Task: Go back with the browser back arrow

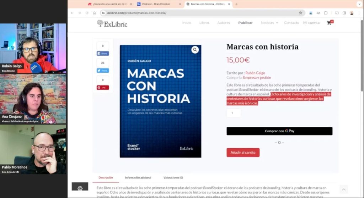Action: coord(72,13)
